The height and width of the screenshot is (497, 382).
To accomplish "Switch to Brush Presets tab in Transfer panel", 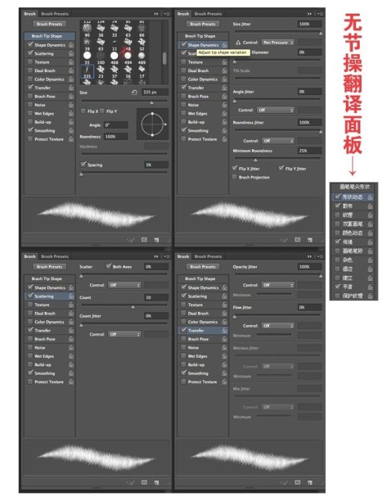I will coord(208,256).
